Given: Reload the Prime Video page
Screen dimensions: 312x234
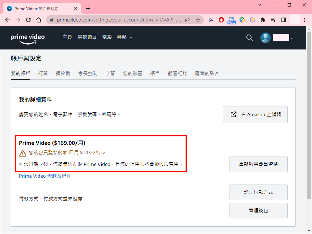Looking at the screenshot, I should pyautogui.click(x=28, y=20).
